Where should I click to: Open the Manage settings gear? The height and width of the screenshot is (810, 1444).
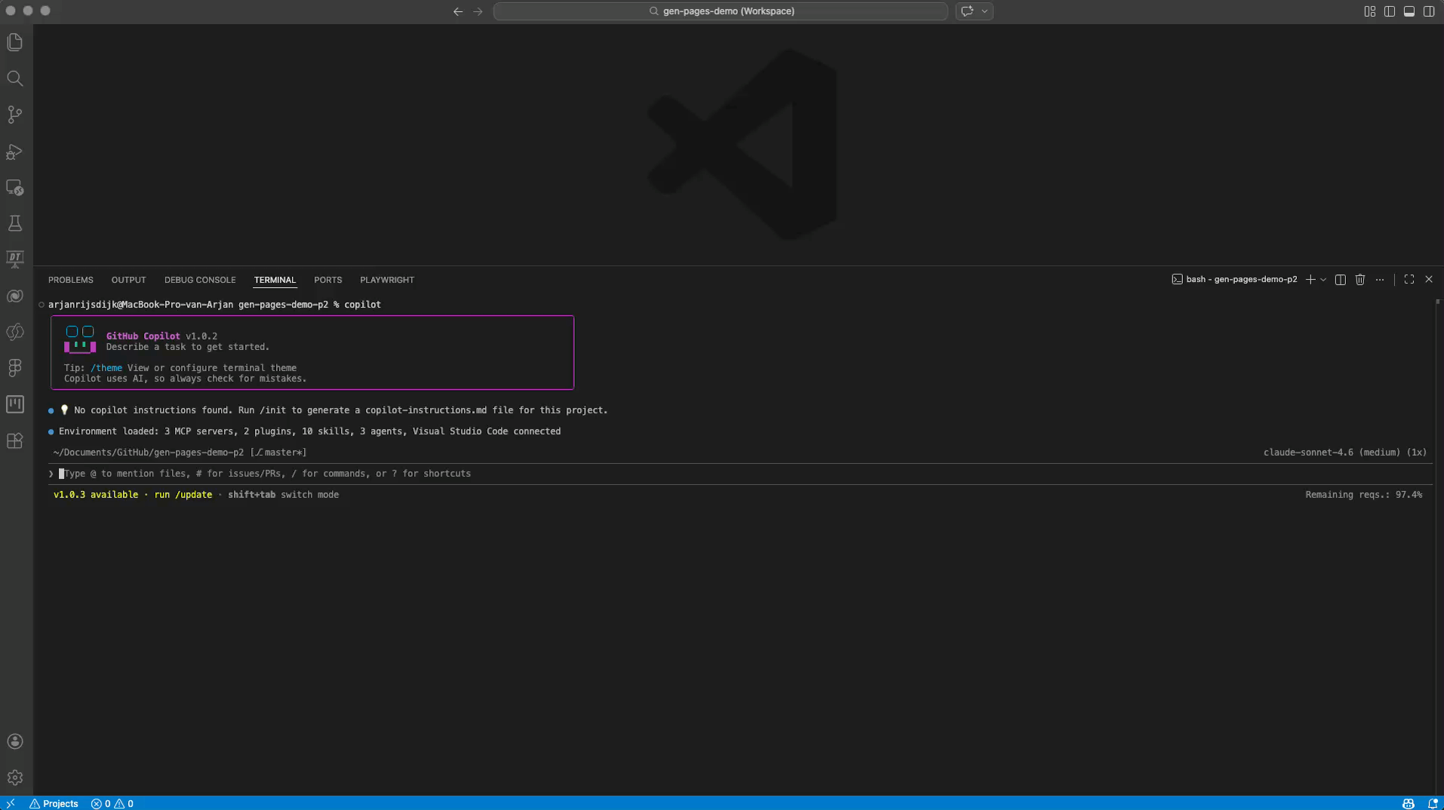[14, 778]
